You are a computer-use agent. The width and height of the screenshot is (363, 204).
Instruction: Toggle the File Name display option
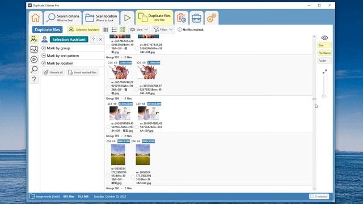click(324, 53)
